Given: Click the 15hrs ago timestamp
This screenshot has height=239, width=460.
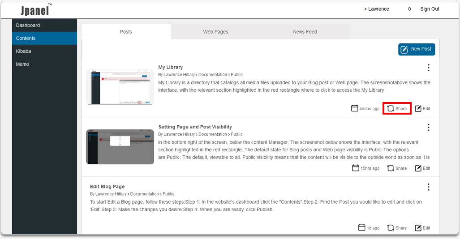Looking at the screenshot, I should [x=370, y=168].
